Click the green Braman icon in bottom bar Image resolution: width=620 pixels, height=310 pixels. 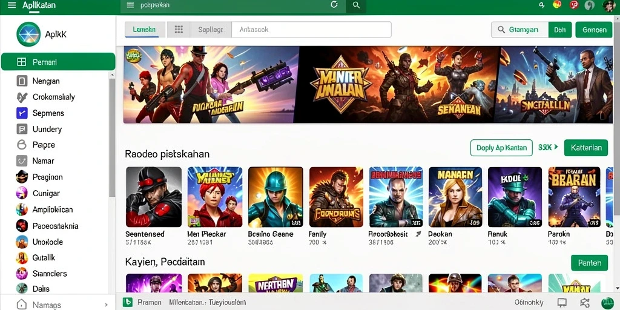(x=127, y=303)
